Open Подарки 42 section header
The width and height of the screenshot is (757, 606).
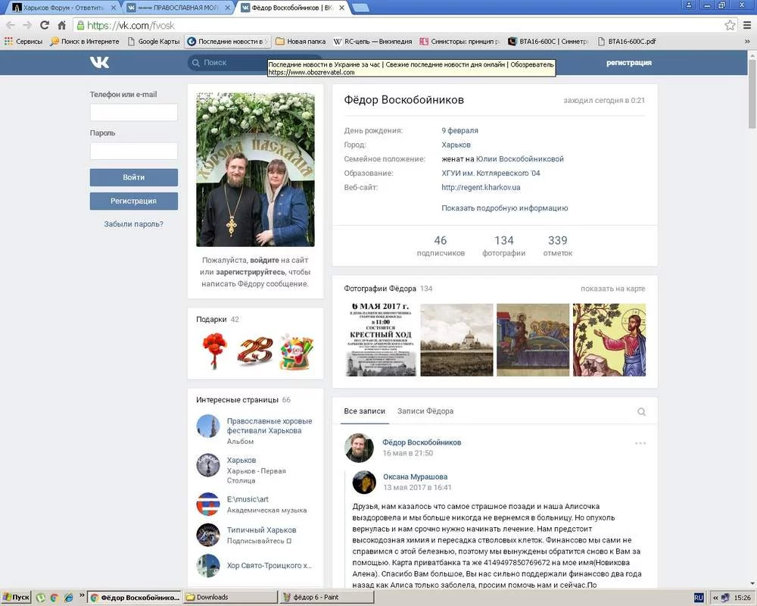pos(217,320)
